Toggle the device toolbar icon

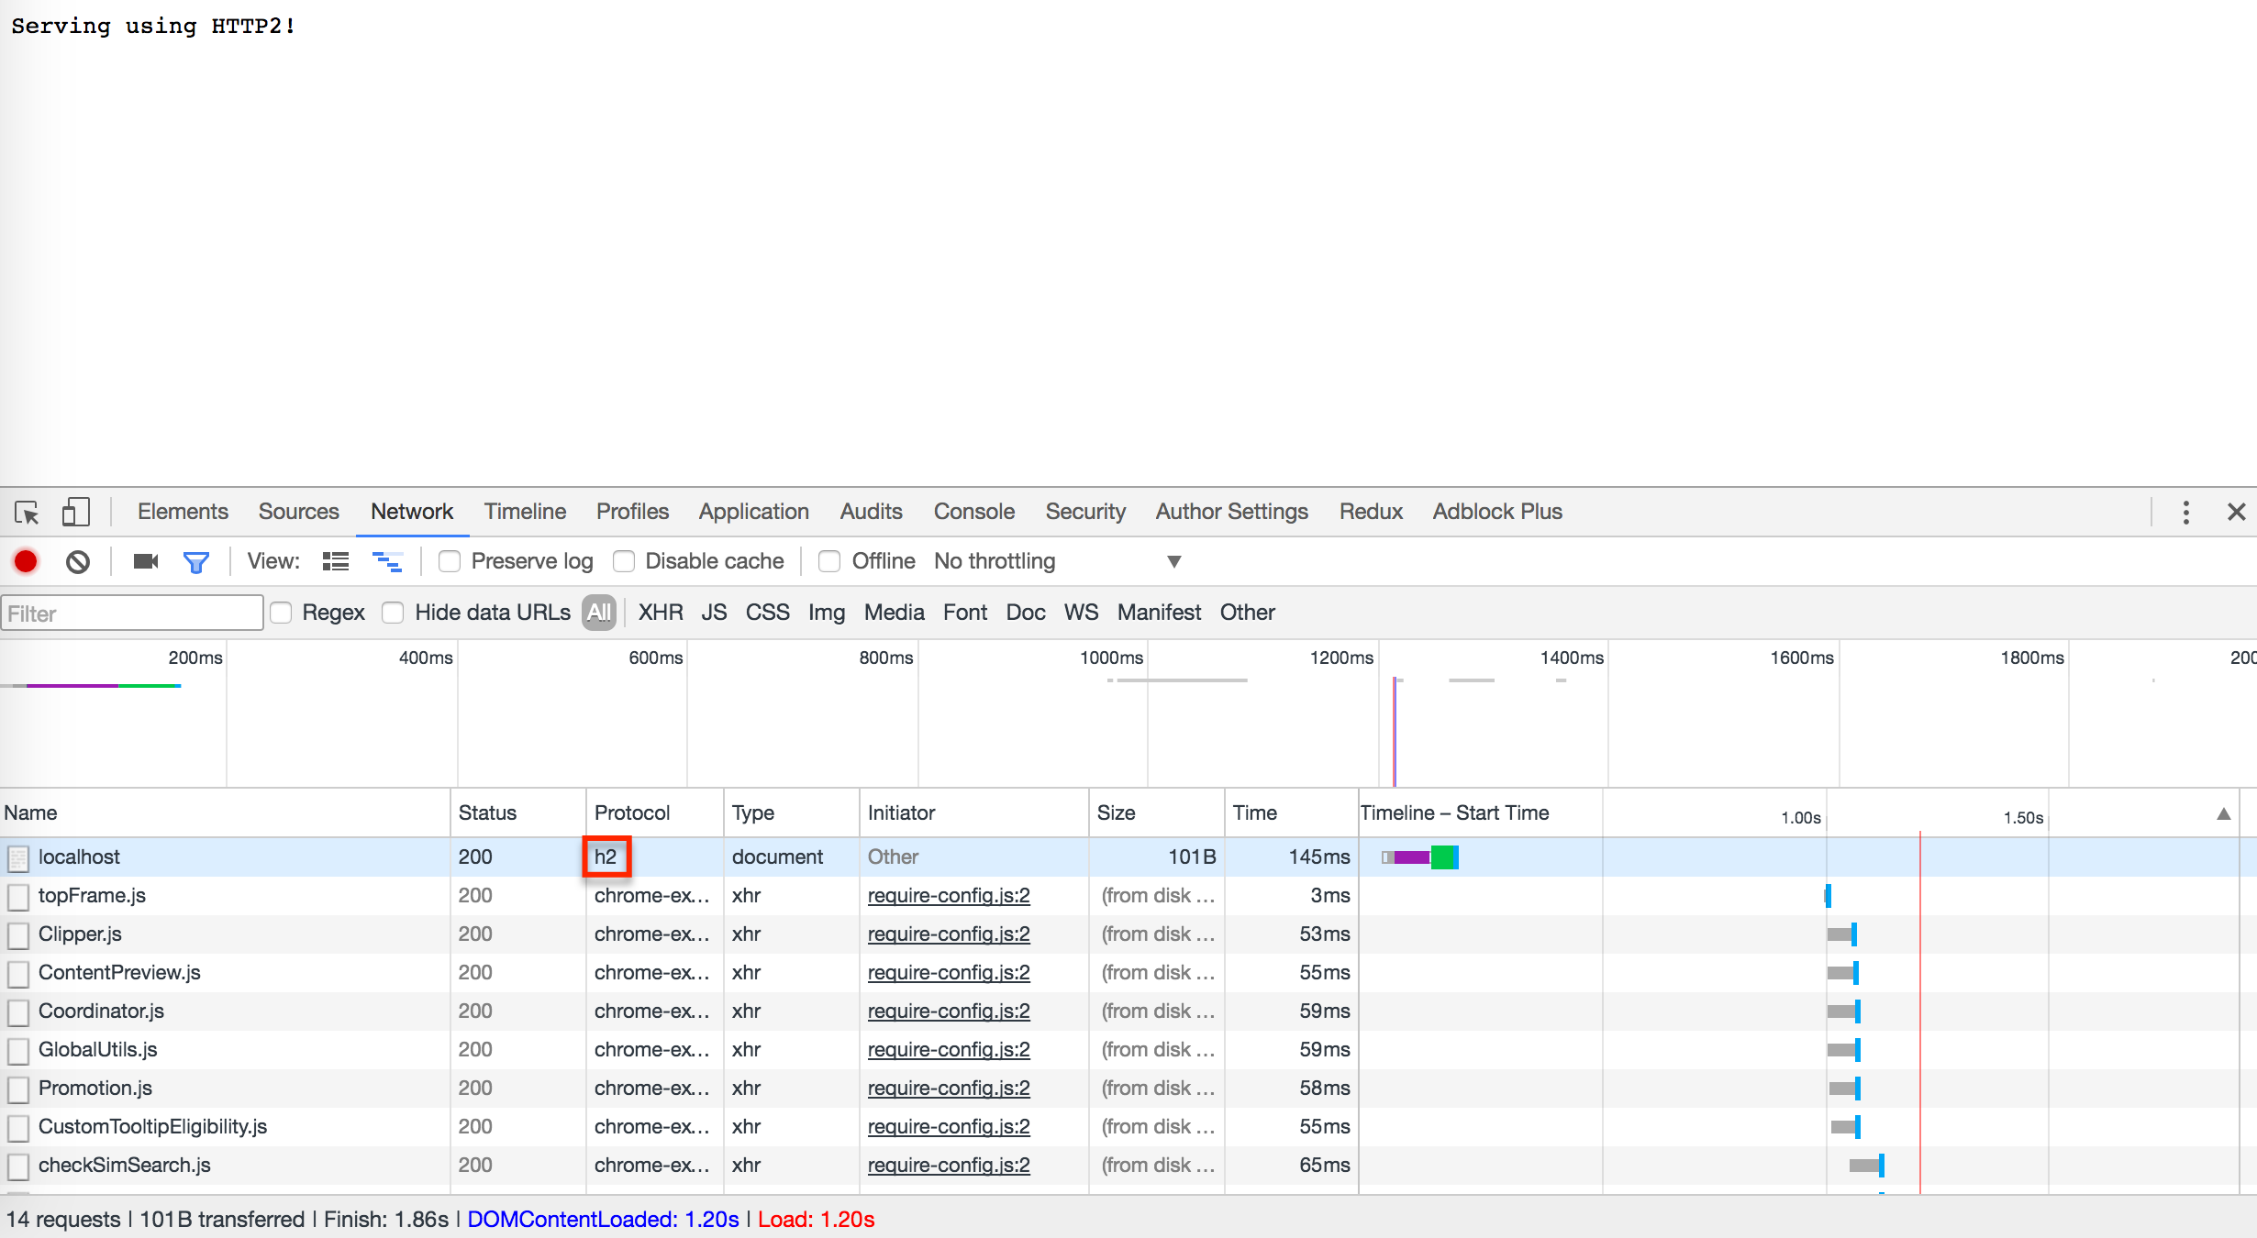click(x=75, y=512)
